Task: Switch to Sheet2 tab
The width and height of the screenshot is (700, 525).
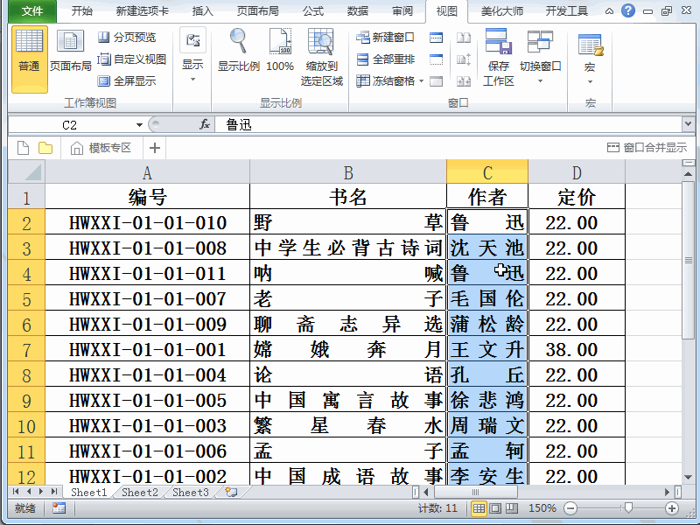Action: [x=140, y=492]
